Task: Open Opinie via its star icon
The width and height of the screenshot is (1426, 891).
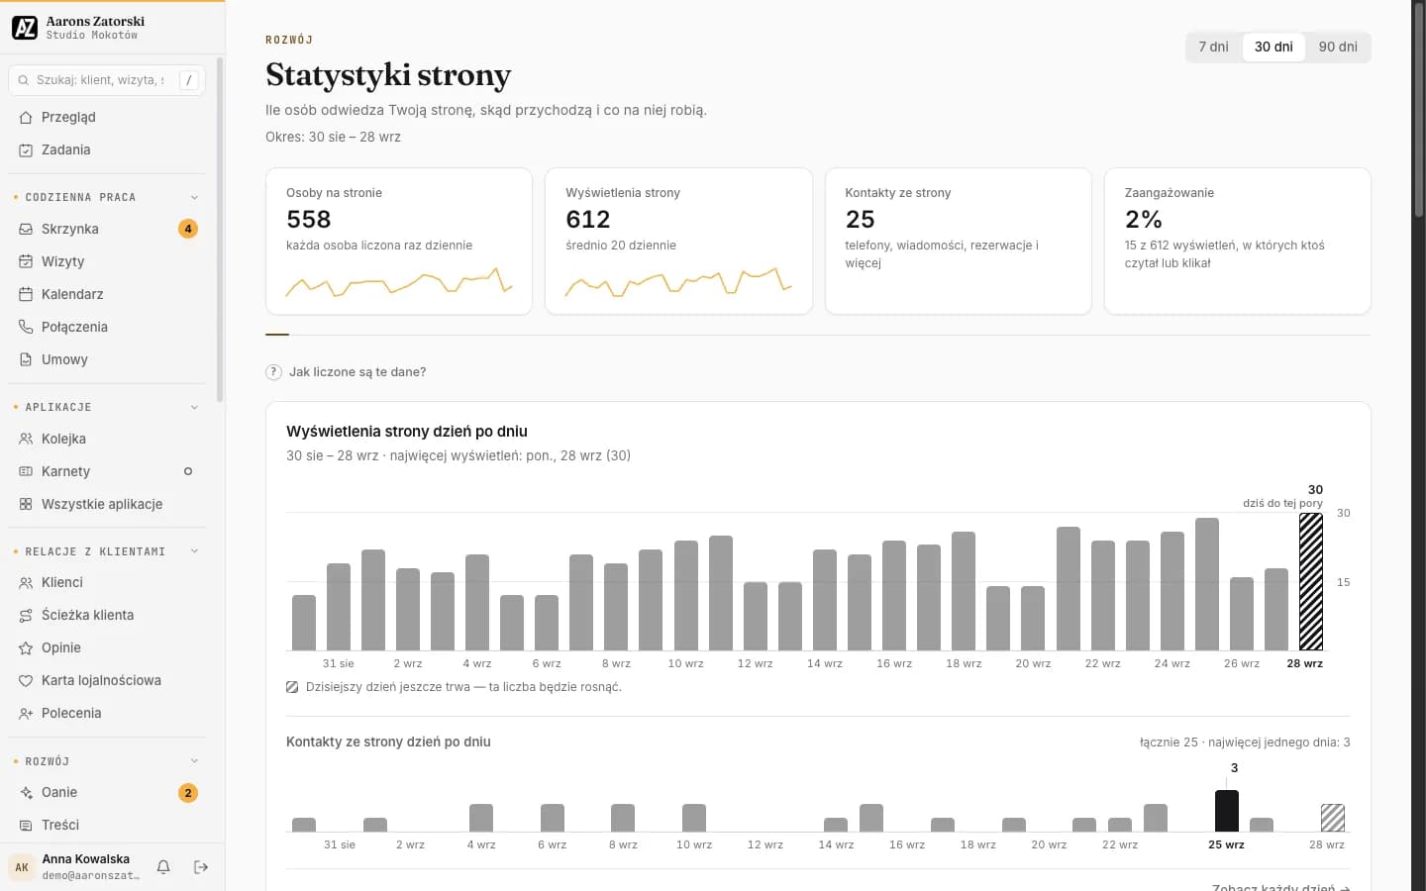Action: (26, 647)
